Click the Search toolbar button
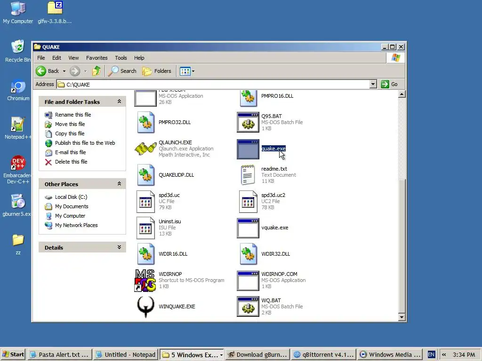This screenshot has width=482, height=361. click(x=122, y=71)
